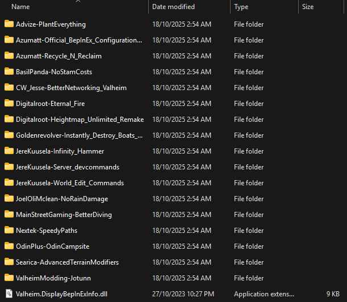Select Azumatt-Official_BepInEx_Configuration... folder name

(79, 40)
